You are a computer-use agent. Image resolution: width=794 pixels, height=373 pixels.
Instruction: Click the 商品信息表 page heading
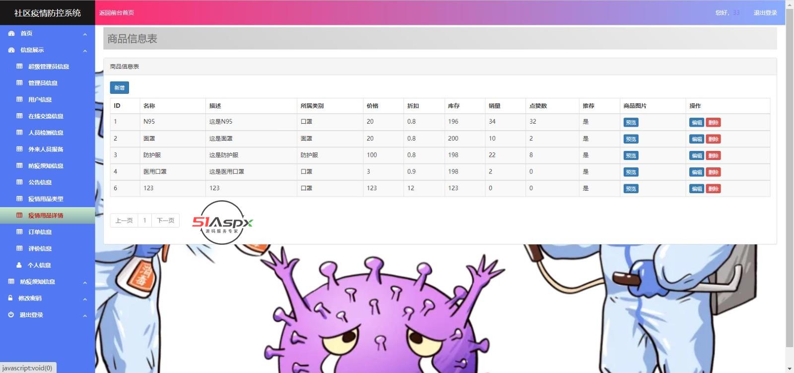132,39
